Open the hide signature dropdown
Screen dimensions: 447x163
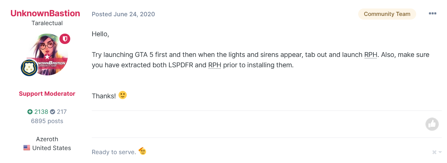[x=437, y=152]
